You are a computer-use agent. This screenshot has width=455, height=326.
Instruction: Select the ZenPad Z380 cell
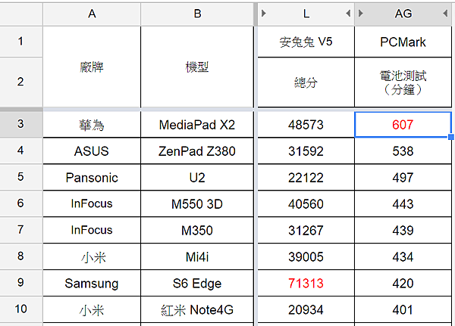tap(197, 151)
